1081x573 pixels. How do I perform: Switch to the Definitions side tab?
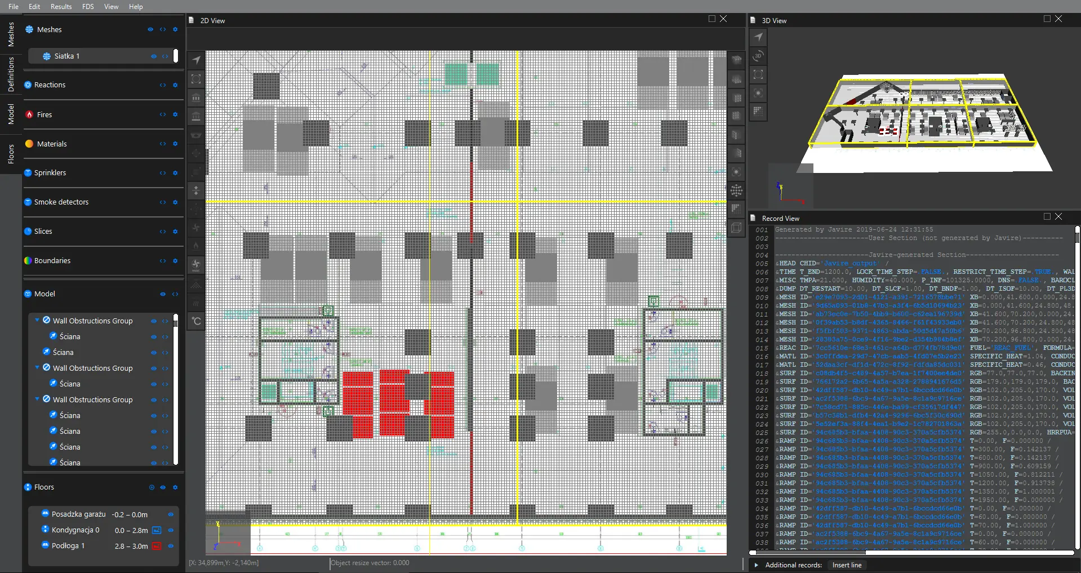click(x=11, y=74)
